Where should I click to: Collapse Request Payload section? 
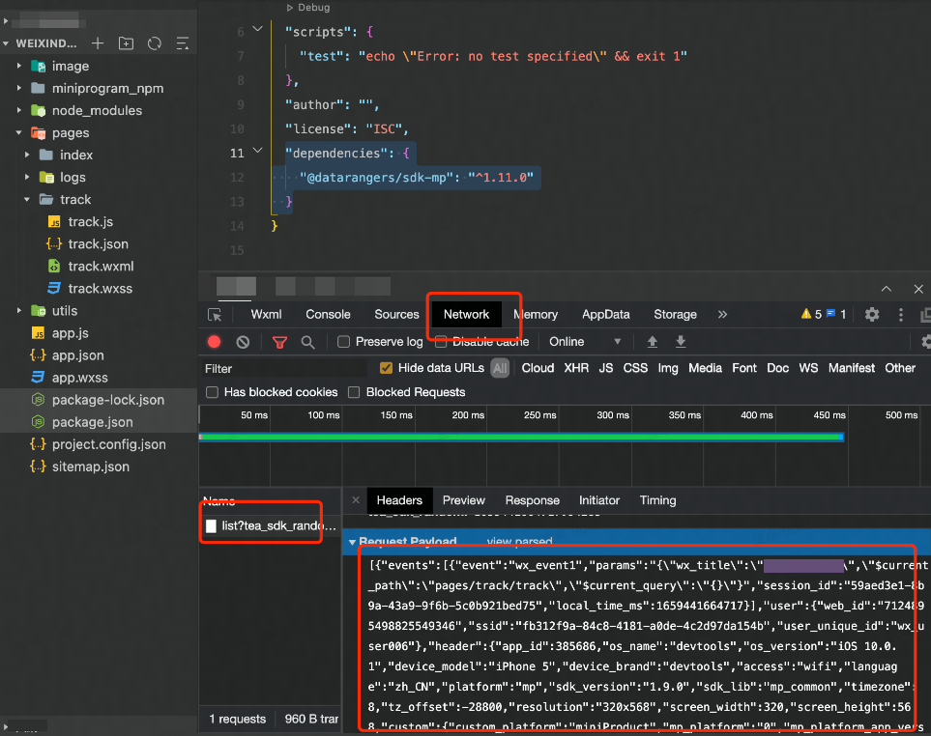click(x=352, y=542)
